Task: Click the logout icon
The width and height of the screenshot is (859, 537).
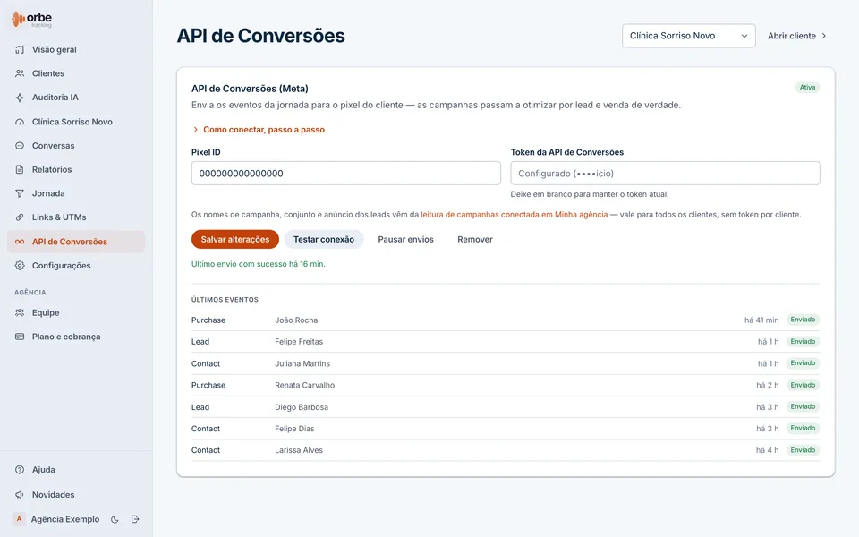Action: (x=135, y=519)
